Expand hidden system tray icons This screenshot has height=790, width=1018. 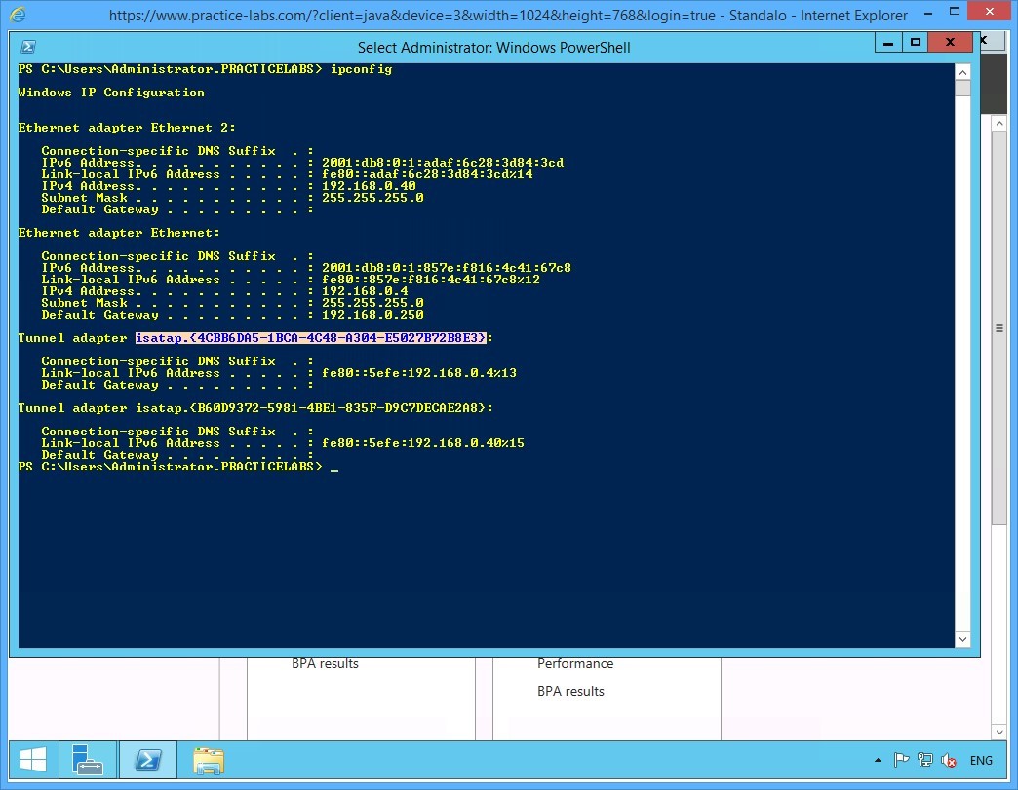pyautogui.click(x=879, y=760)
